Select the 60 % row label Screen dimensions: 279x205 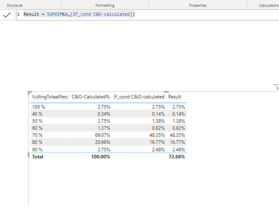point(37,128)
